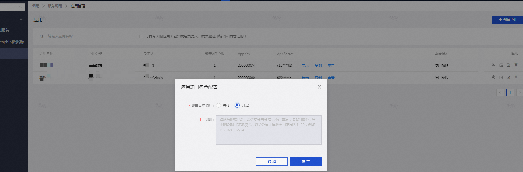The width and height of the screenshot is (523, 172).
Task: Check the 与我有关的应用 checkbox
Action: pyautogui.click(x=141, y=36)
